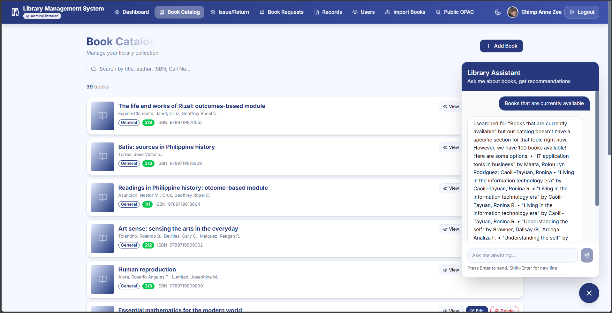Image resolution: width=612 pixels, height=313 pixels.
Task: Click the search magnifier icon
Action: (x=94, y=69)
